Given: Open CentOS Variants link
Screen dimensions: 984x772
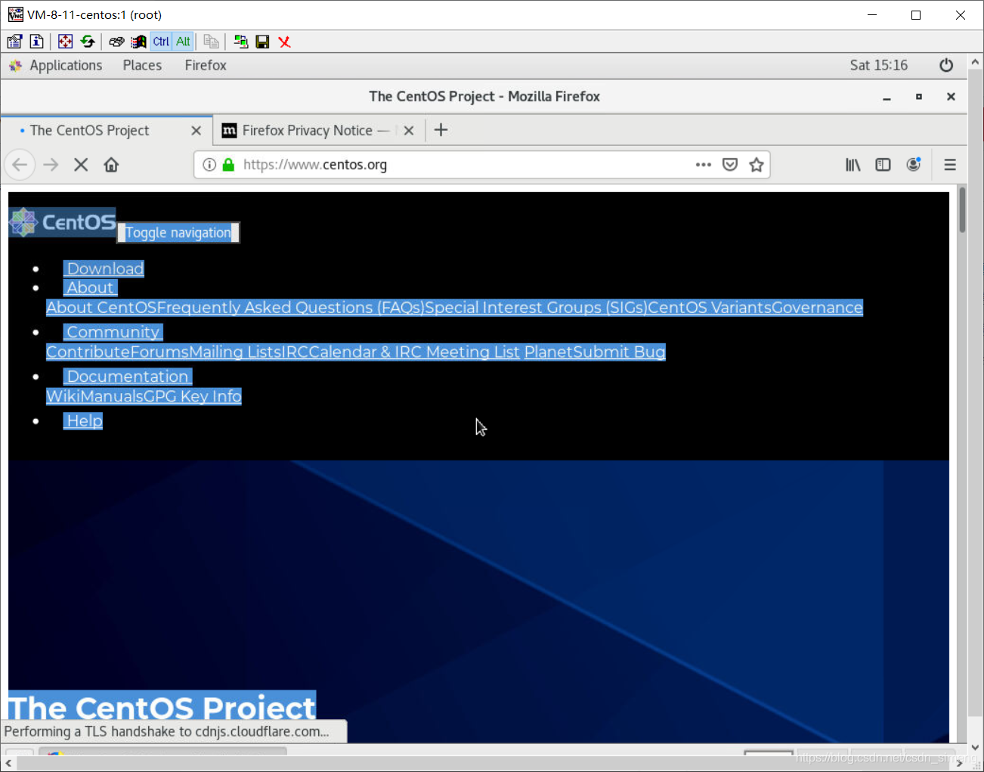Looking at the screenshot, I should click(710, 308).
